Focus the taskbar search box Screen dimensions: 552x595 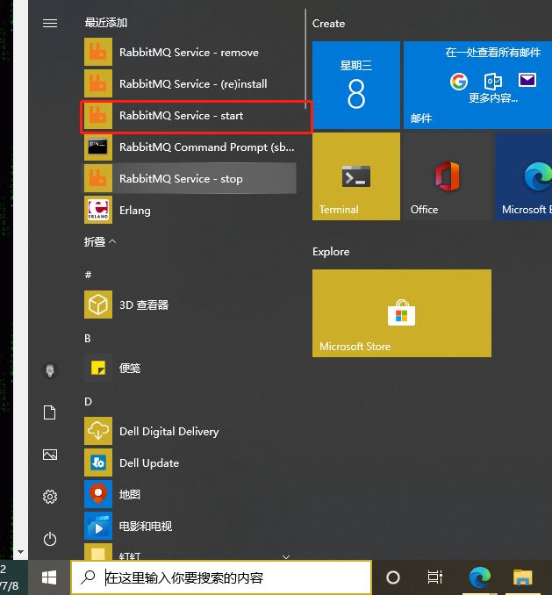[221, 577]
